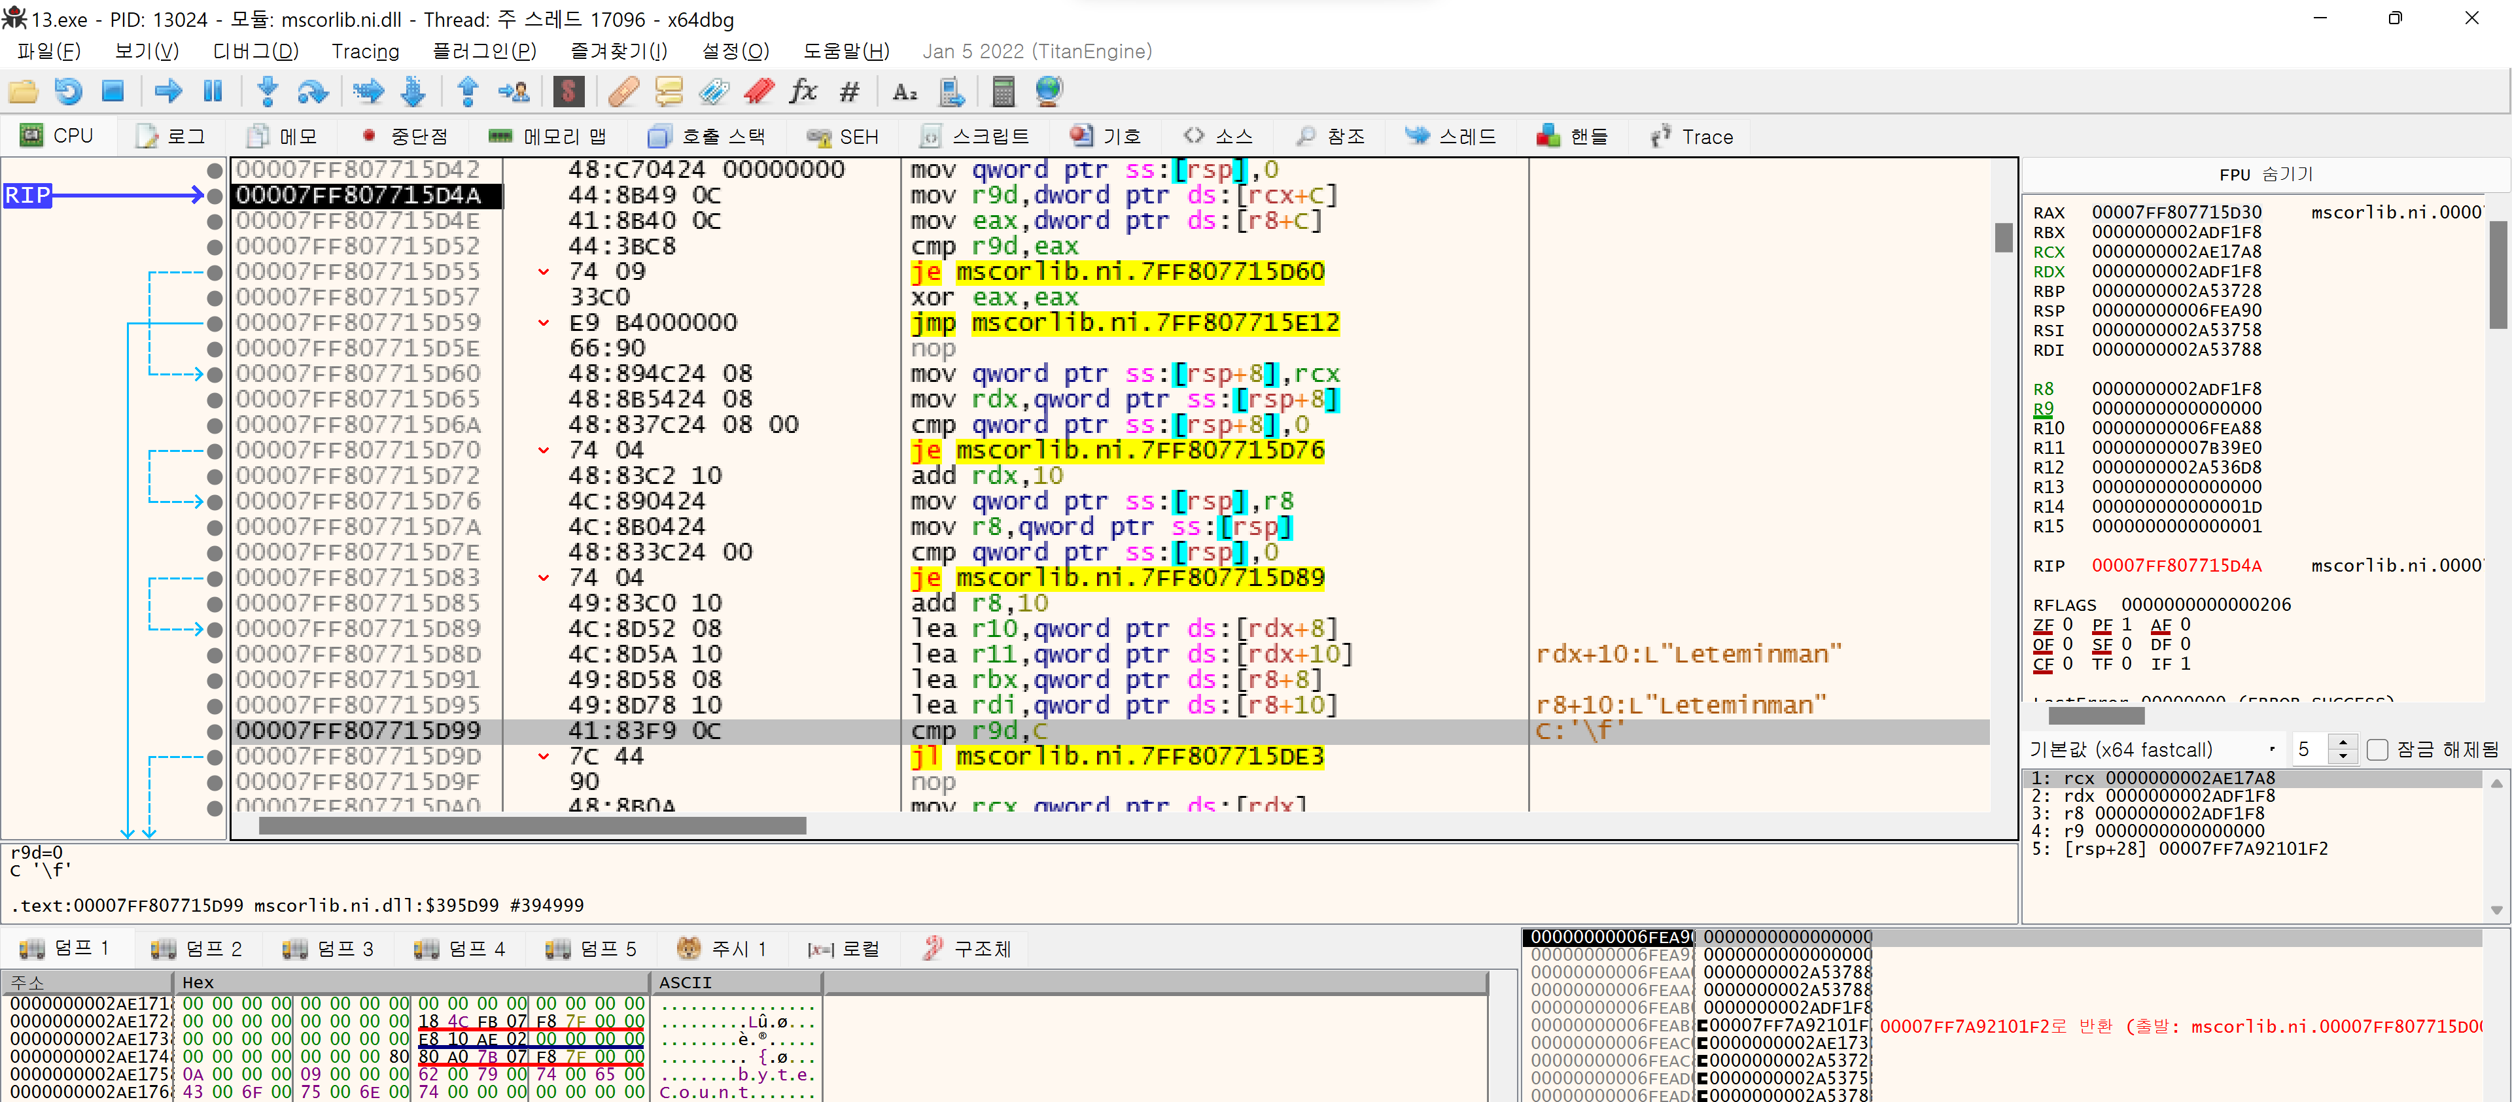Run the program with the arrow icon
Image resolution: width=2512 pixels, height=1102 pixels.
[167, 92]
